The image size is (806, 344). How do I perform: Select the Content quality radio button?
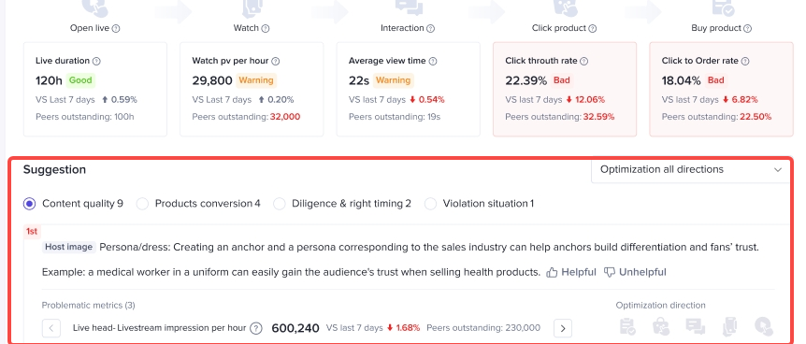30,204
